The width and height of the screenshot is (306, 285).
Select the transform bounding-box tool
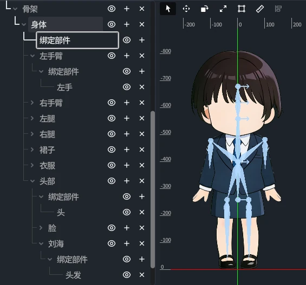pyautogui.click(x=242, y=9)
